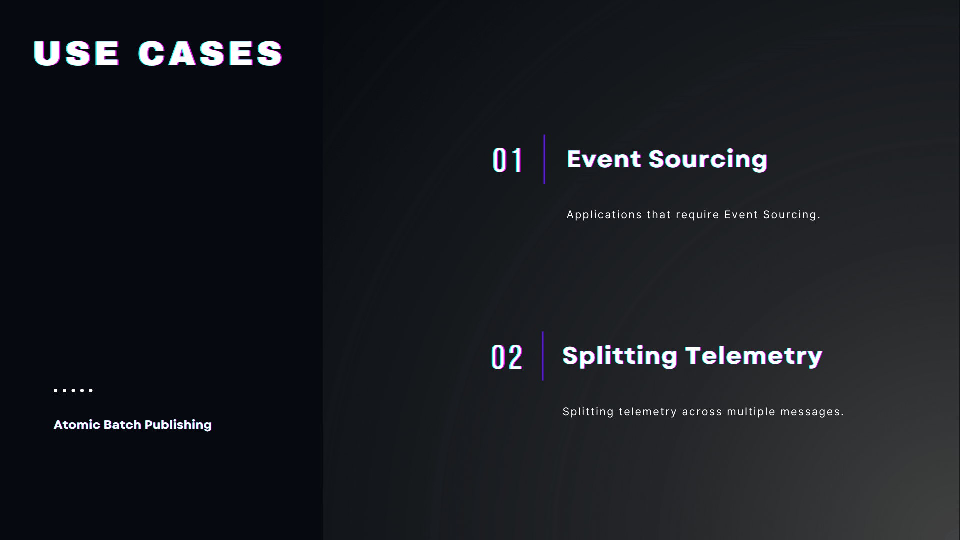960x540 pixels.
Task: Click the first dot in the dot row
Action: [56, 390]
